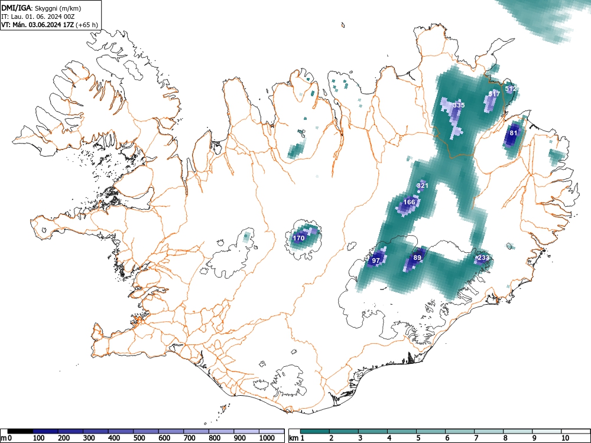Click the '100' label on the metre legend
The image size is (591, 443).
pos(39,438)
